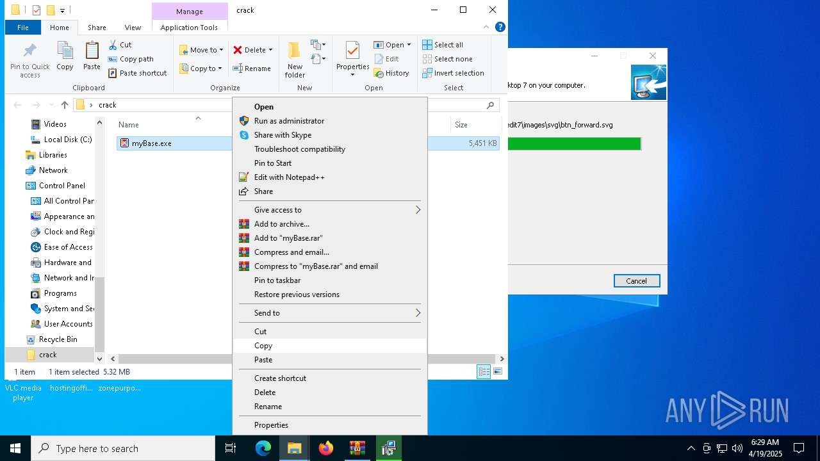Screen dimensions: 820x461
Task: Open WinRAR from taskbar
Action: coord(357,448)
